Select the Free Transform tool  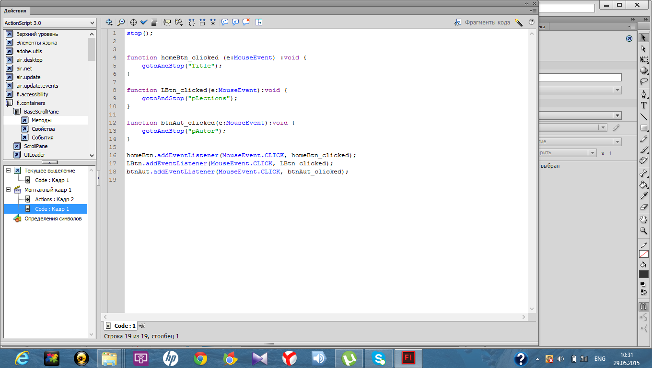point(644,60)
